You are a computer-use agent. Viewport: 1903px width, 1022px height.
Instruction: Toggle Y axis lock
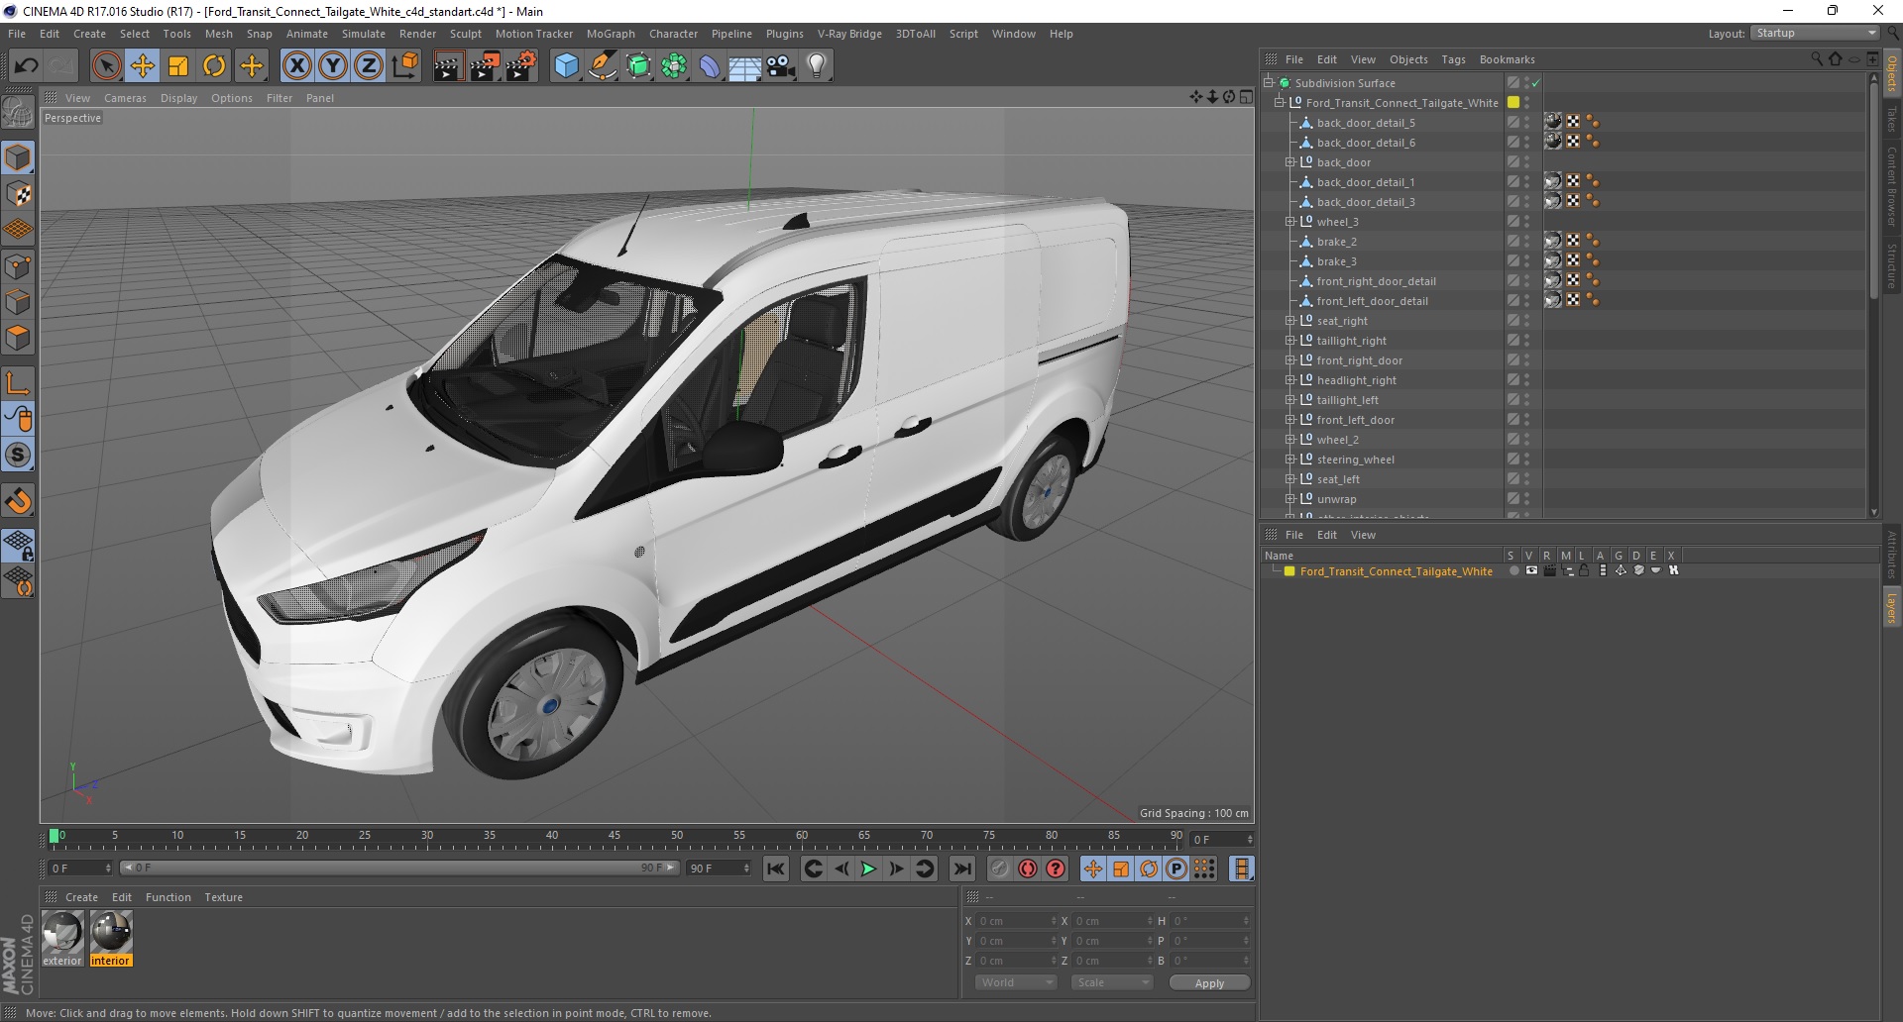pyautogui.click(x=333, y=66)
